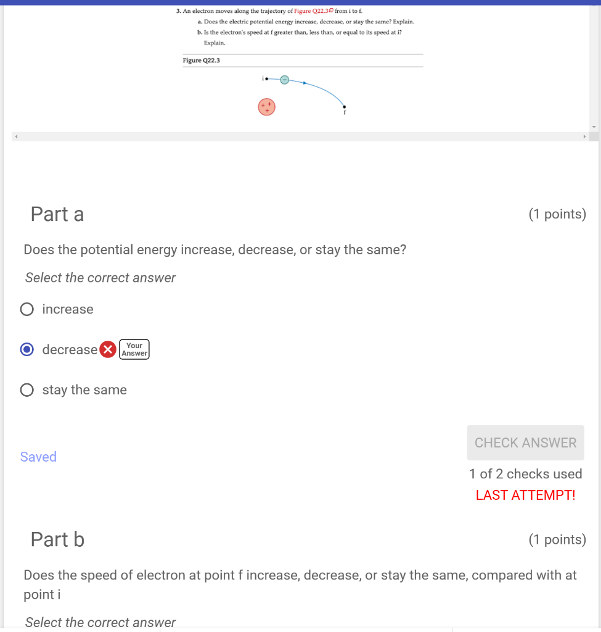This screenshot has height=632, width=601.
Task: Click the red positive charge icon in the figure
Action: coord(266,106)
